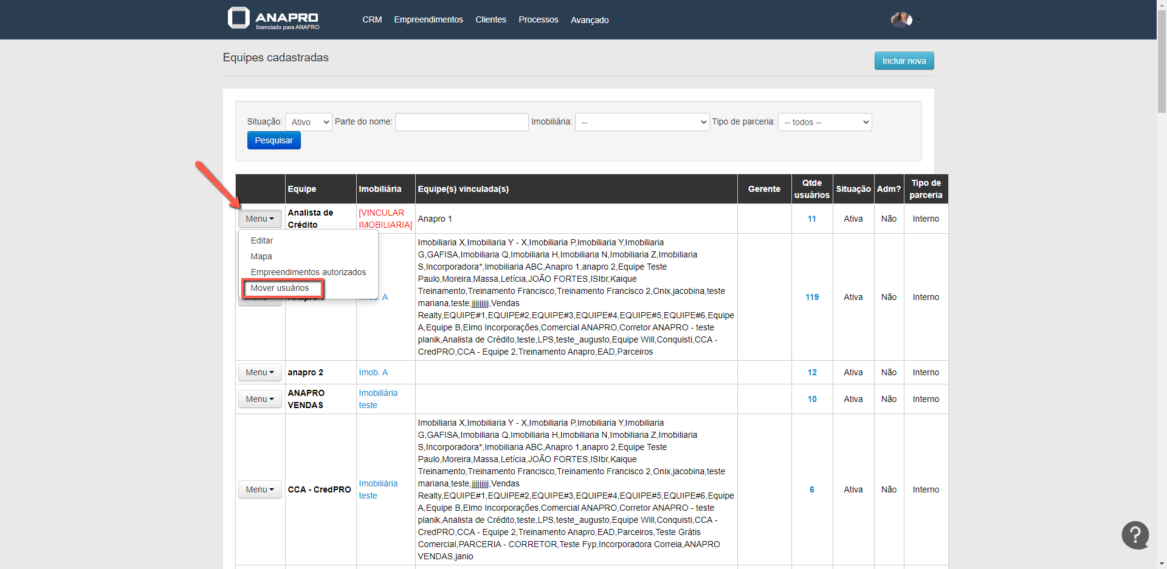Choose 'Editar' in the dropdown menu
Screen dimensions: 1167x569
pos(262,241)
